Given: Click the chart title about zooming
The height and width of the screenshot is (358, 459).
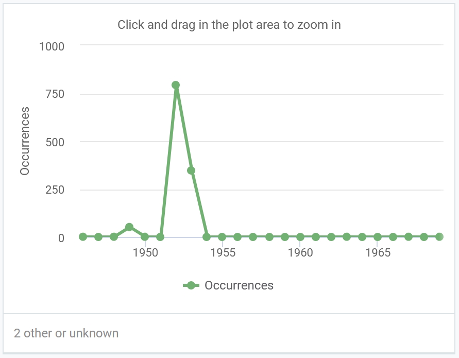Looking at the screenshot, I should point(229,25).
